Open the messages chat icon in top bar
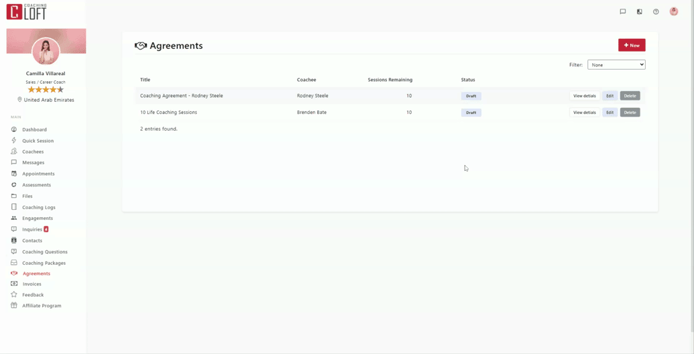The width and height of the screenshot is (694, 354). coord(622,11)
